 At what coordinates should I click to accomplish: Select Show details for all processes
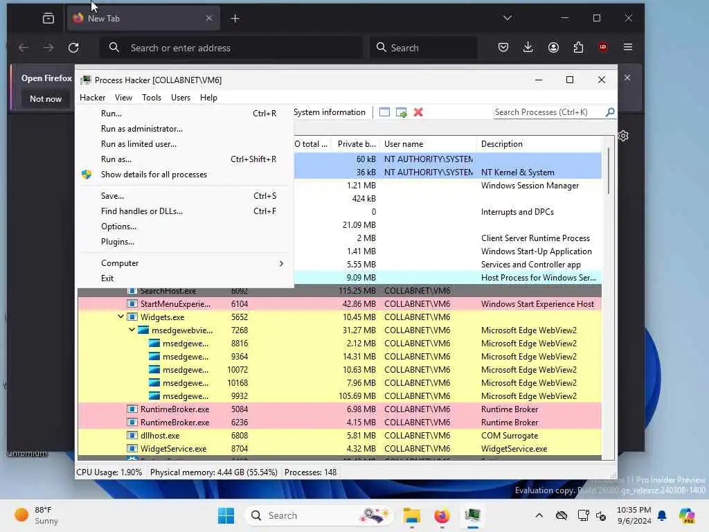(186, 175)
